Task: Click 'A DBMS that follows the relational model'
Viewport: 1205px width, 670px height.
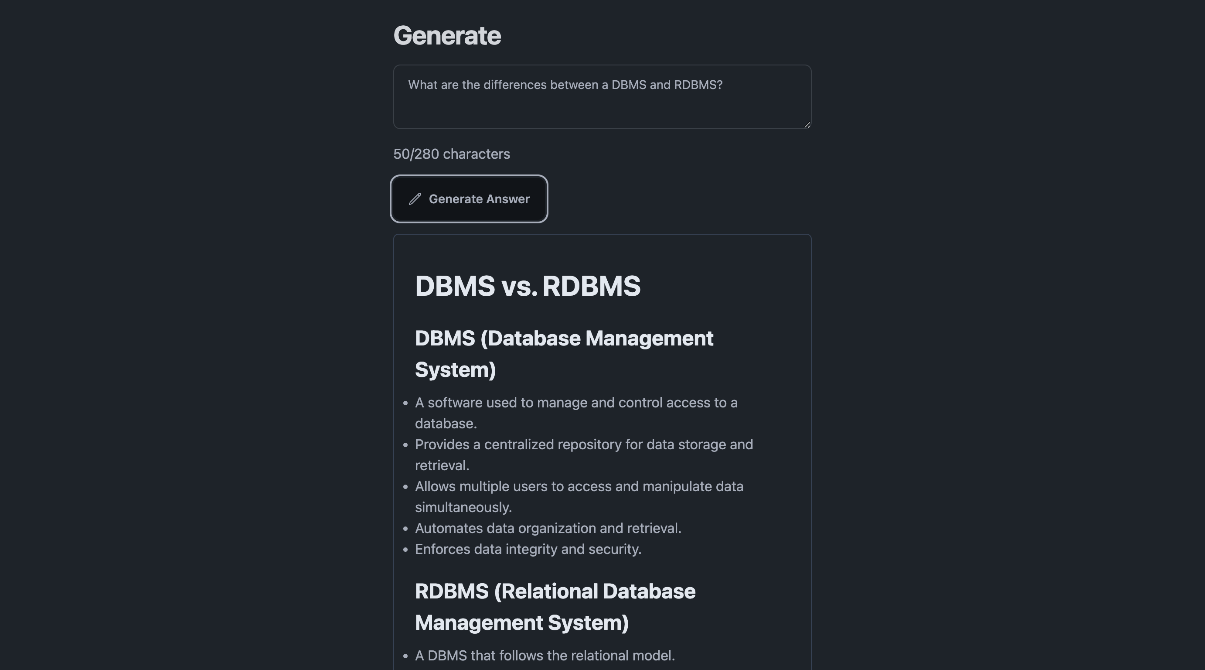Action: [545, 656]
